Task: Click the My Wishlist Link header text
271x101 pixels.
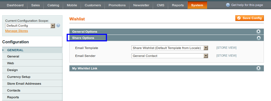Action: pos(85,68)
